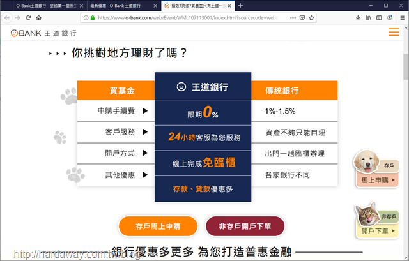Close the 最新優惠 tab
This screenshot has height=261, width=409.
tap(155, 6)
